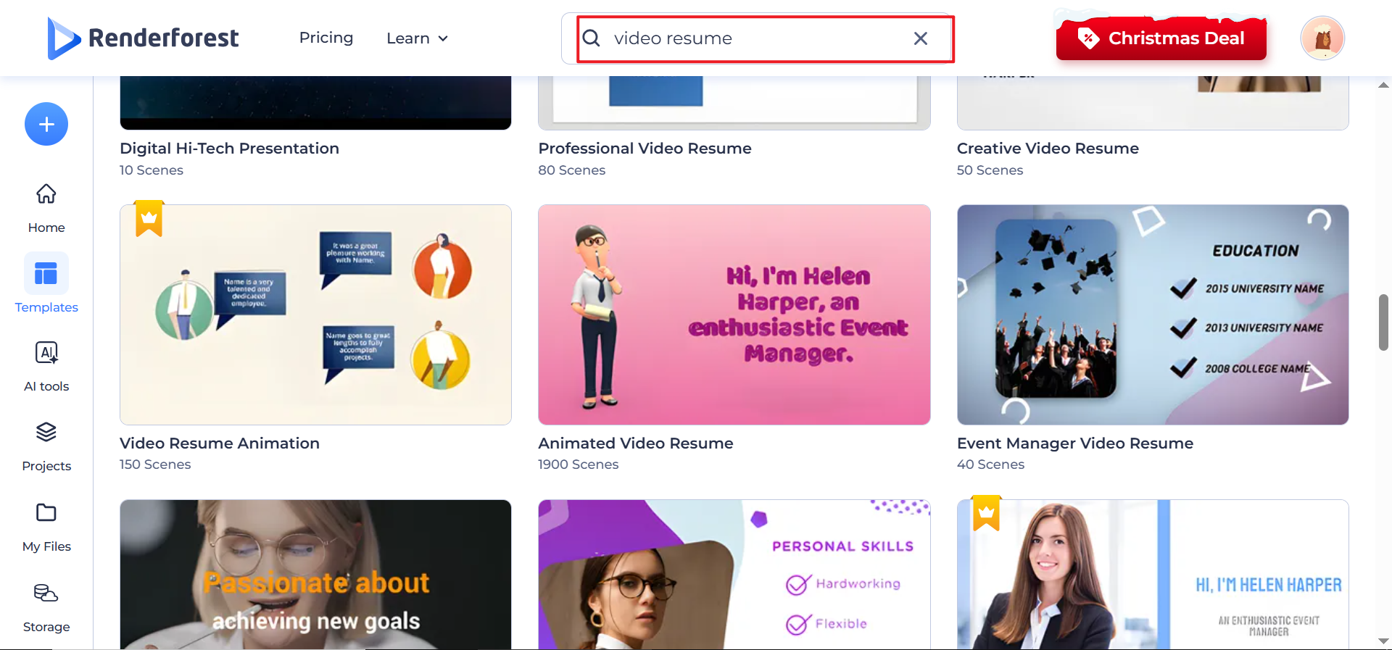Click the blue plus create button
The width and height of the screenshot is (1392, 650).
point(46,124)
